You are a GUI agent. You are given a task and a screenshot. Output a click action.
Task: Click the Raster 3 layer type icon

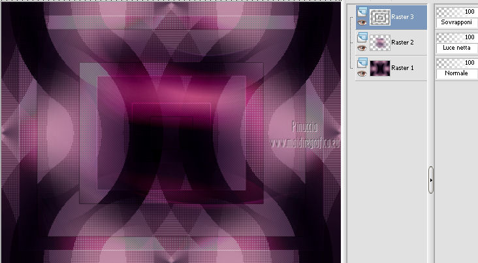click(362, 12)
